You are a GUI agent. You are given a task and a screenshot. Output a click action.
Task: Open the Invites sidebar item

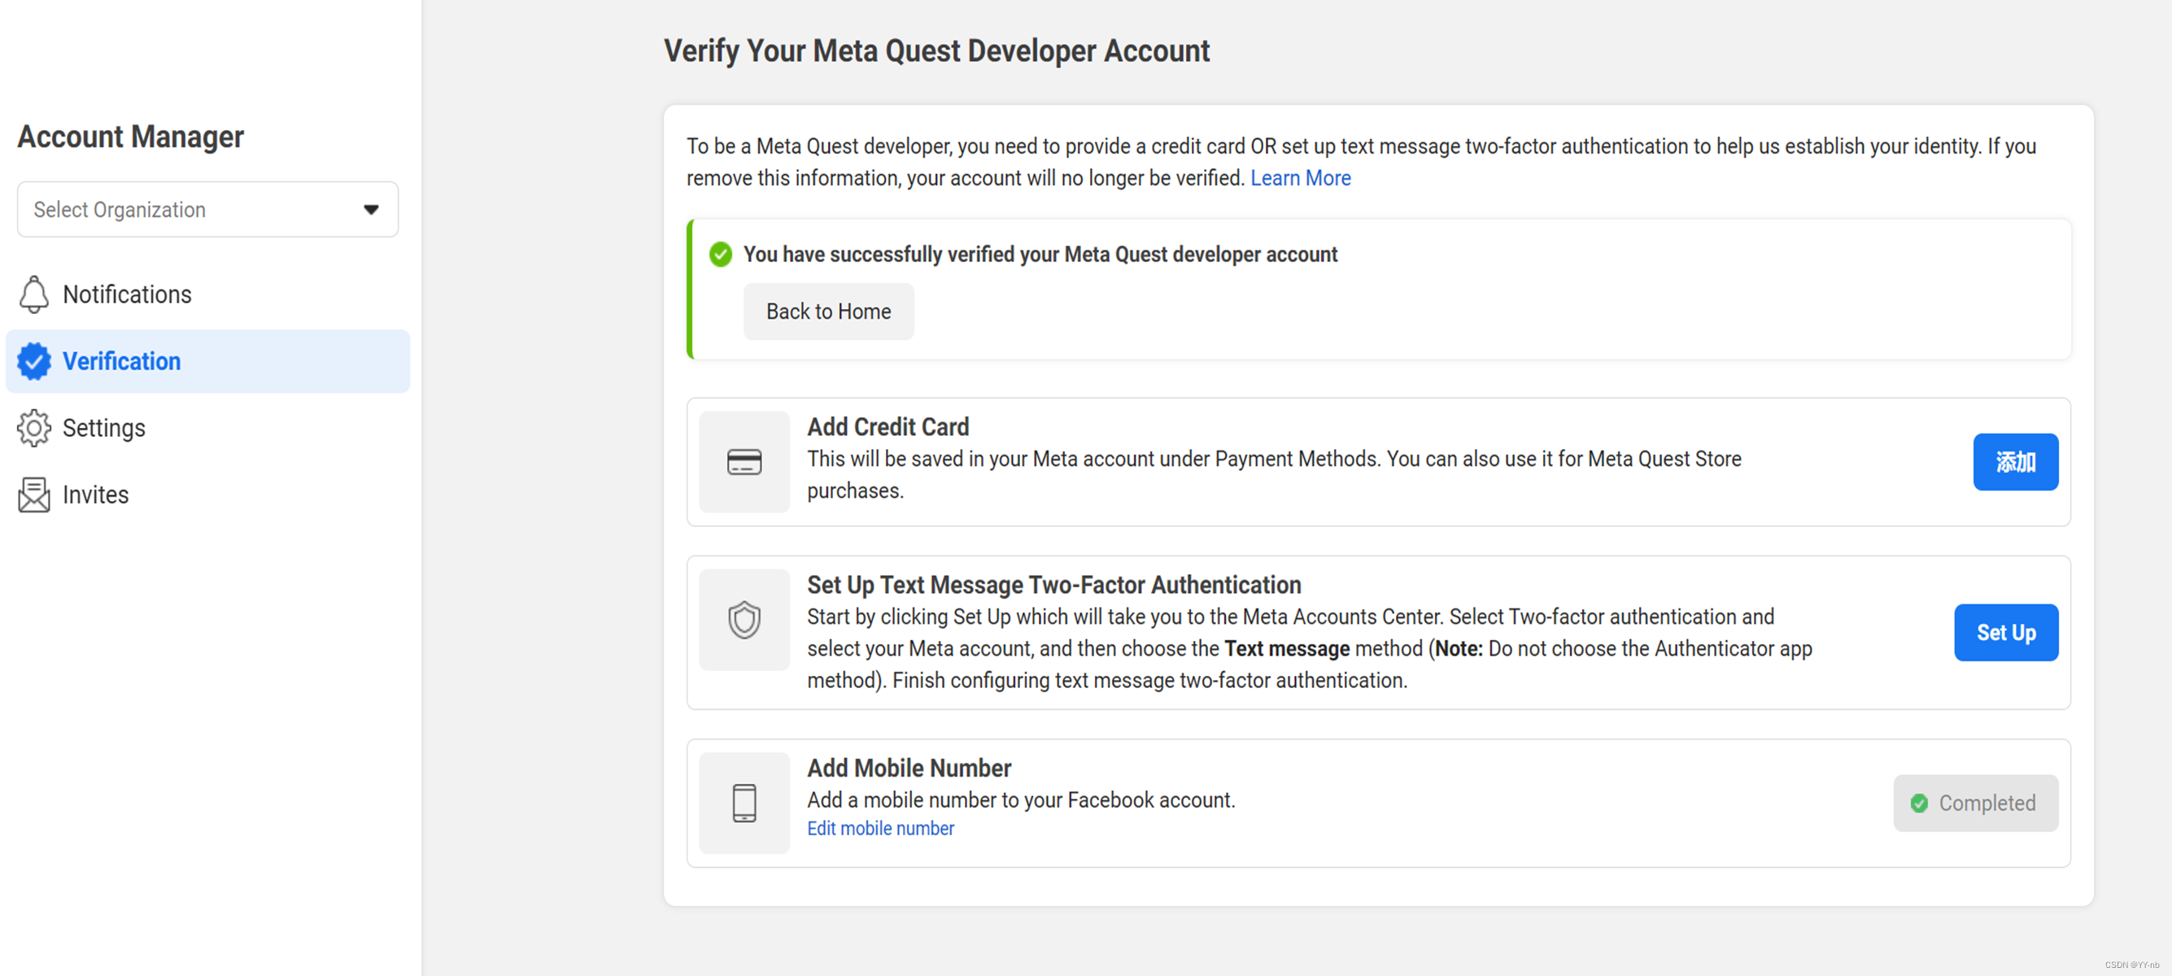95,495
